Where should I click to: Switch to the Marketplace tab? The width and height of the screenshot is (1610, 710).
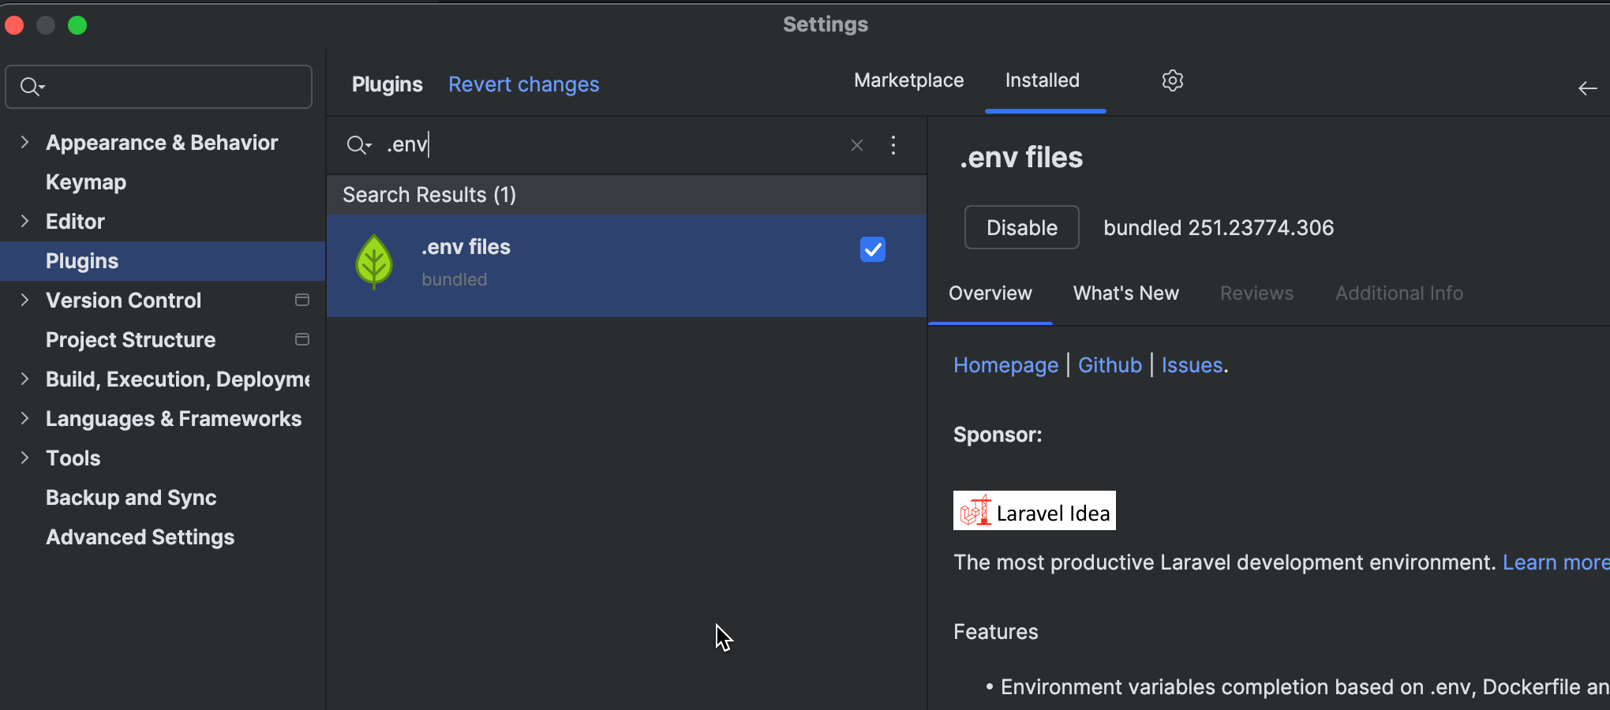908,80
